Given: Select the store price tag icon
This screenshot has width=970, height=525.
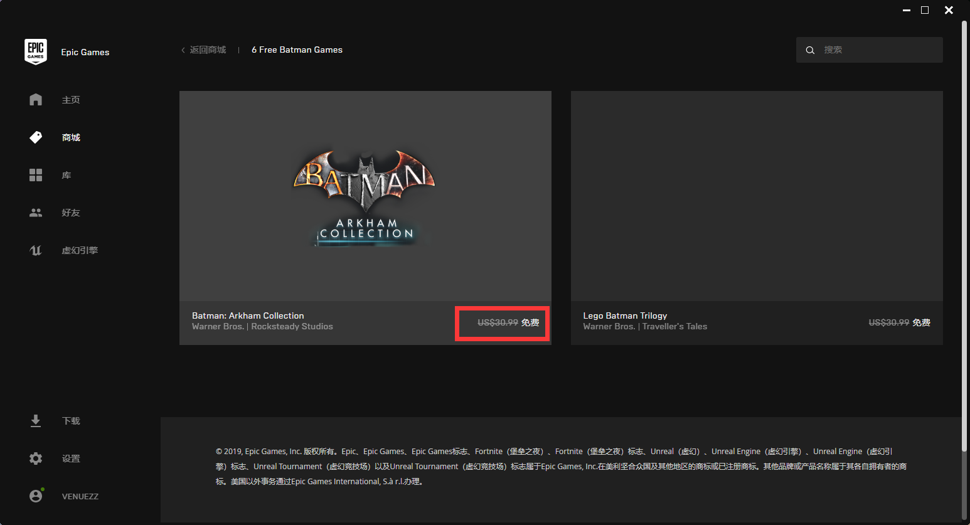Looking at the screenshot, I should coord(36,137).
